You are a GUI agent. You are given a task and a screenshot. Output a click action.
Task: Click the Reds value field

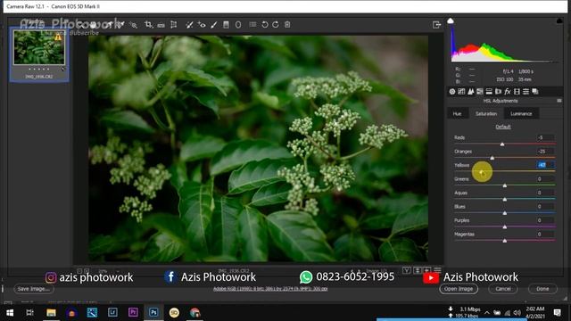click(545, 137)
